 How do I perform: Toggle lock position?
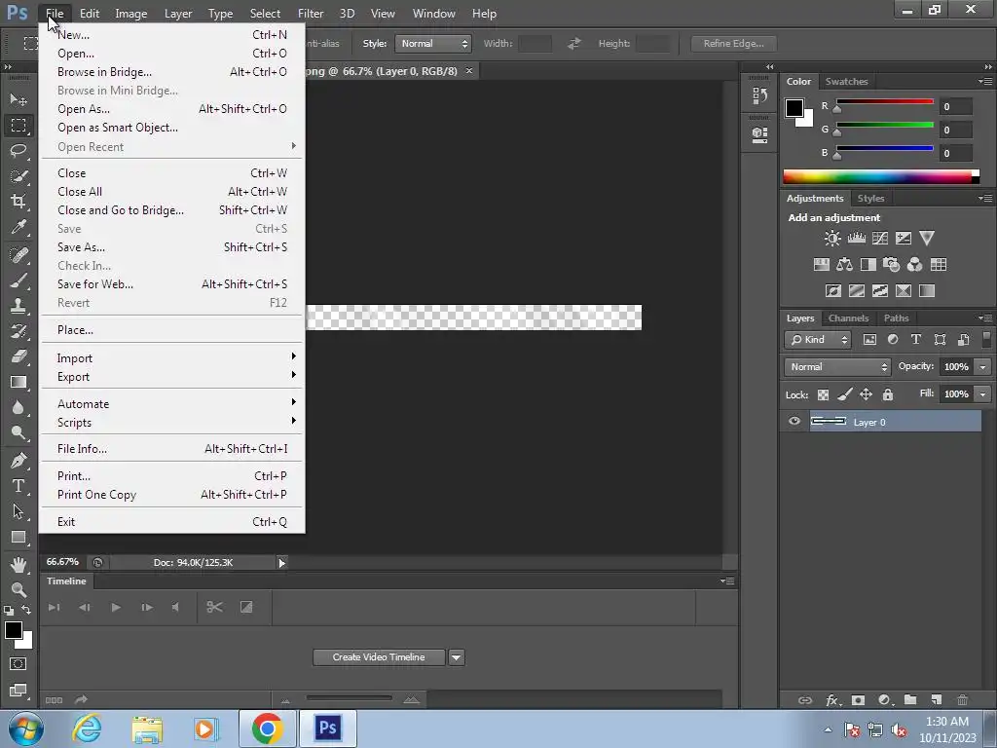(x=866, y=394)
